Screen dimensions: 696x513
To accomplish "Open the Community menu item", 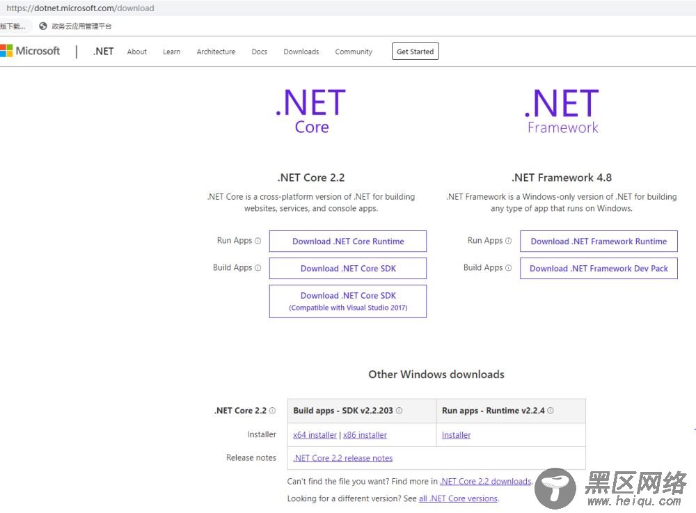I will coord(354,52).
